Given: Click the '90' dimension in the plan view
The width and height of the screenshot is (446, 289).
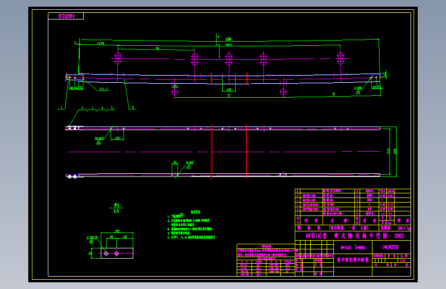Looking at the screenshot, I should point(175,162).
